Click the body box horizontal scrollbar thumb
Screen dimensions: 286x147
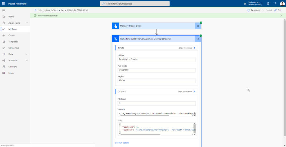point(140,134)
